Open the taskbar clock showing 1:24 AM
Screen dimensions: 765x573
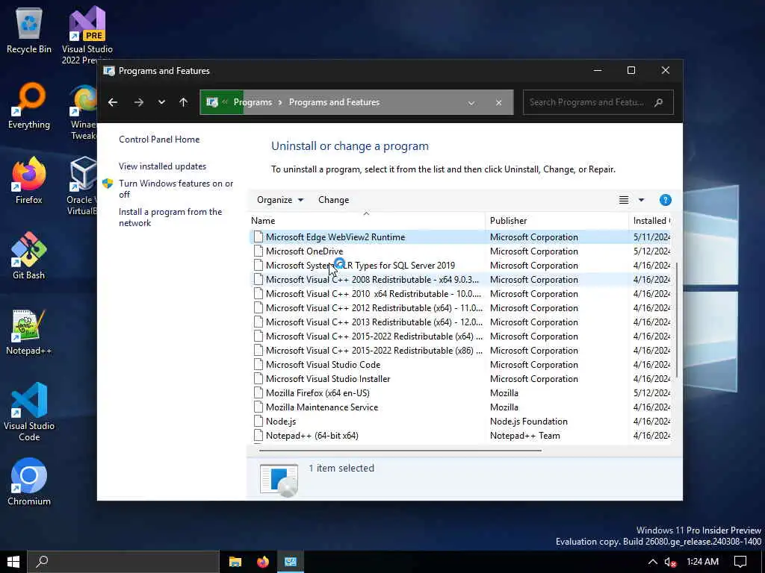[702, 562]
